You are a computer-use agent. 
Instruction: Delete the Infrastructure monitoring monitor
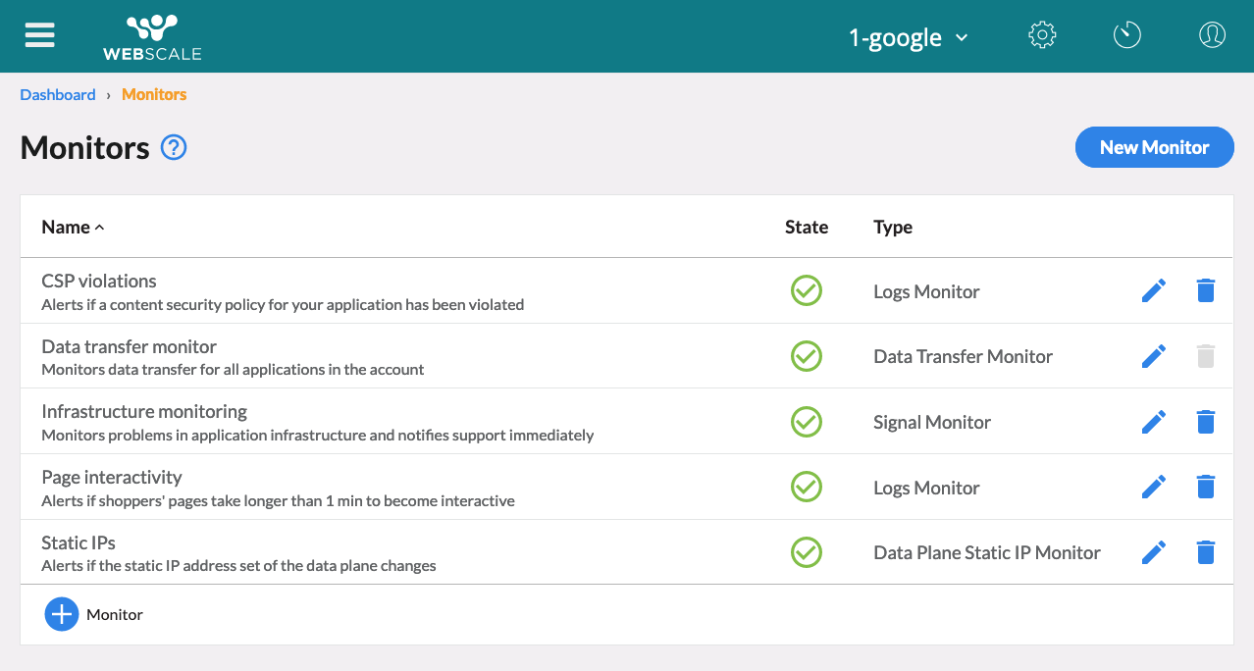coord(1206,423)
